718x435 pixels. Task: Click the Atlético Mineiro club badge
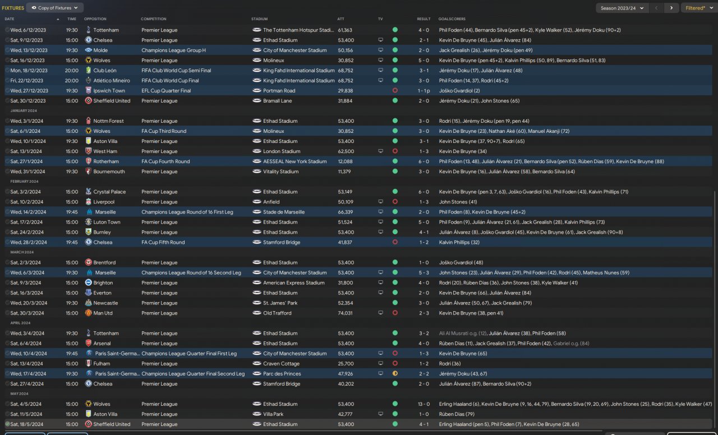pyautogui.click(x=88, y=81)
